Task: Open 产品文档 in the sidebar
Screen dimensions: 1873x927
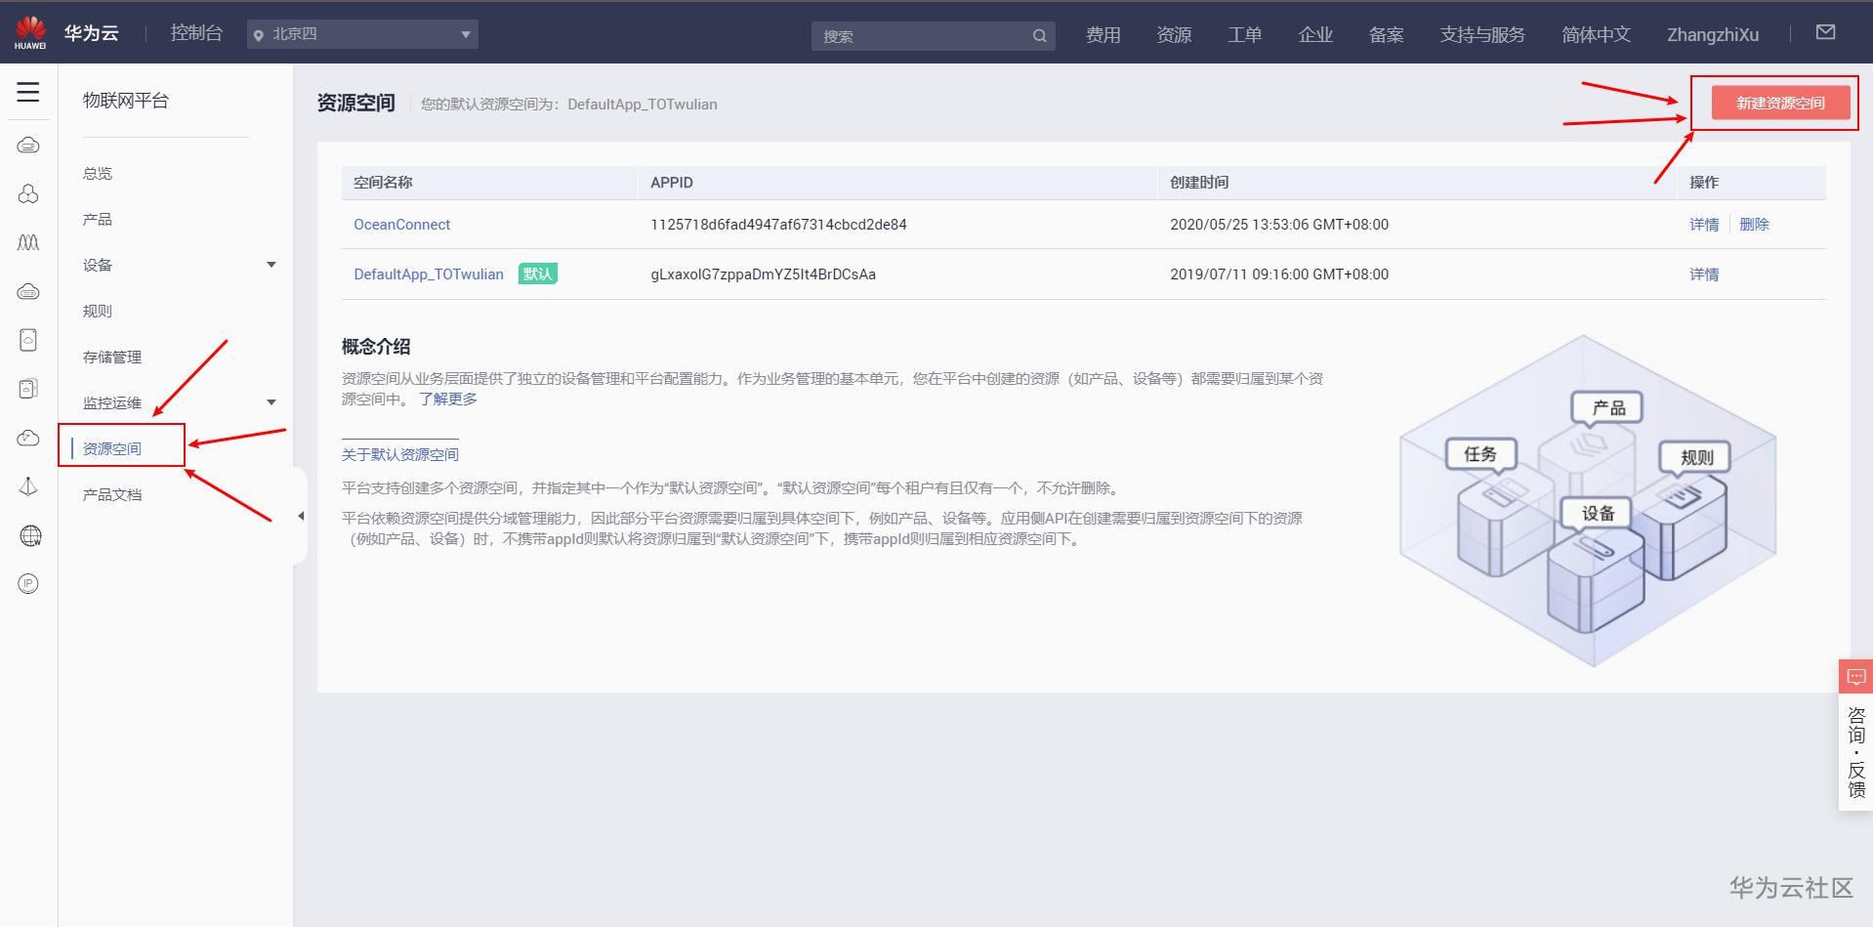Action: [112, 494]
